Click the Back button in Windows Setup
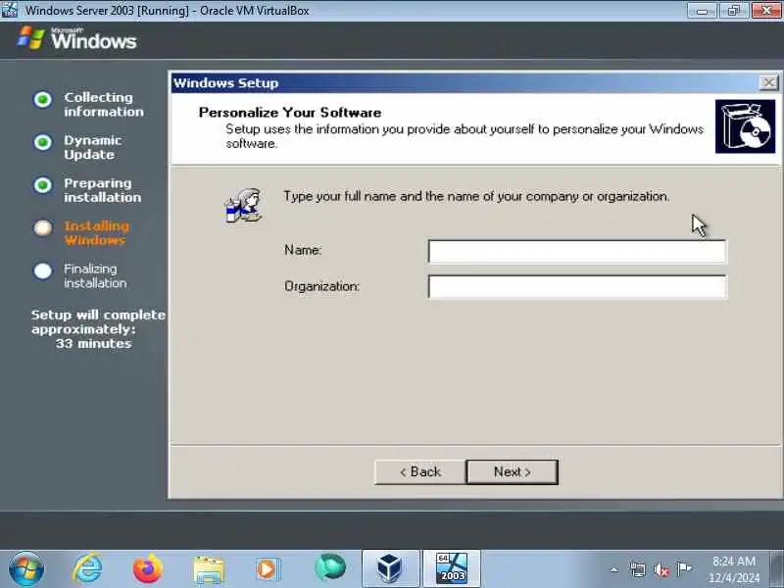 pyautogui.click(x=420, y=472)
